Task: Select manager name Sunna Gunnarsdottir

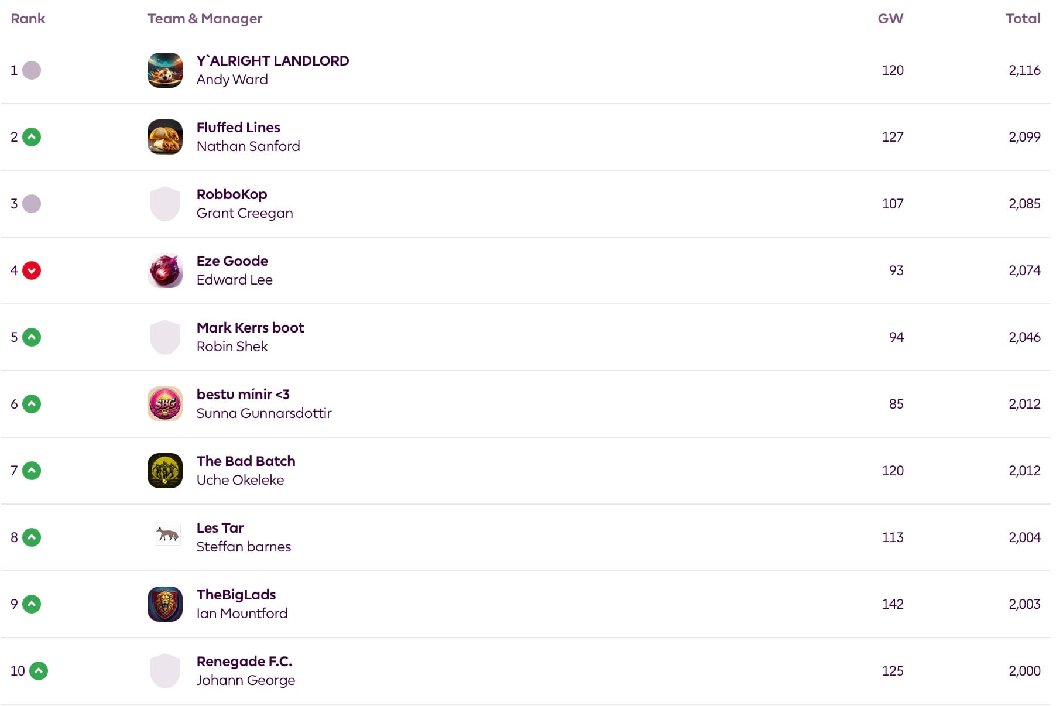Action: 263,413
